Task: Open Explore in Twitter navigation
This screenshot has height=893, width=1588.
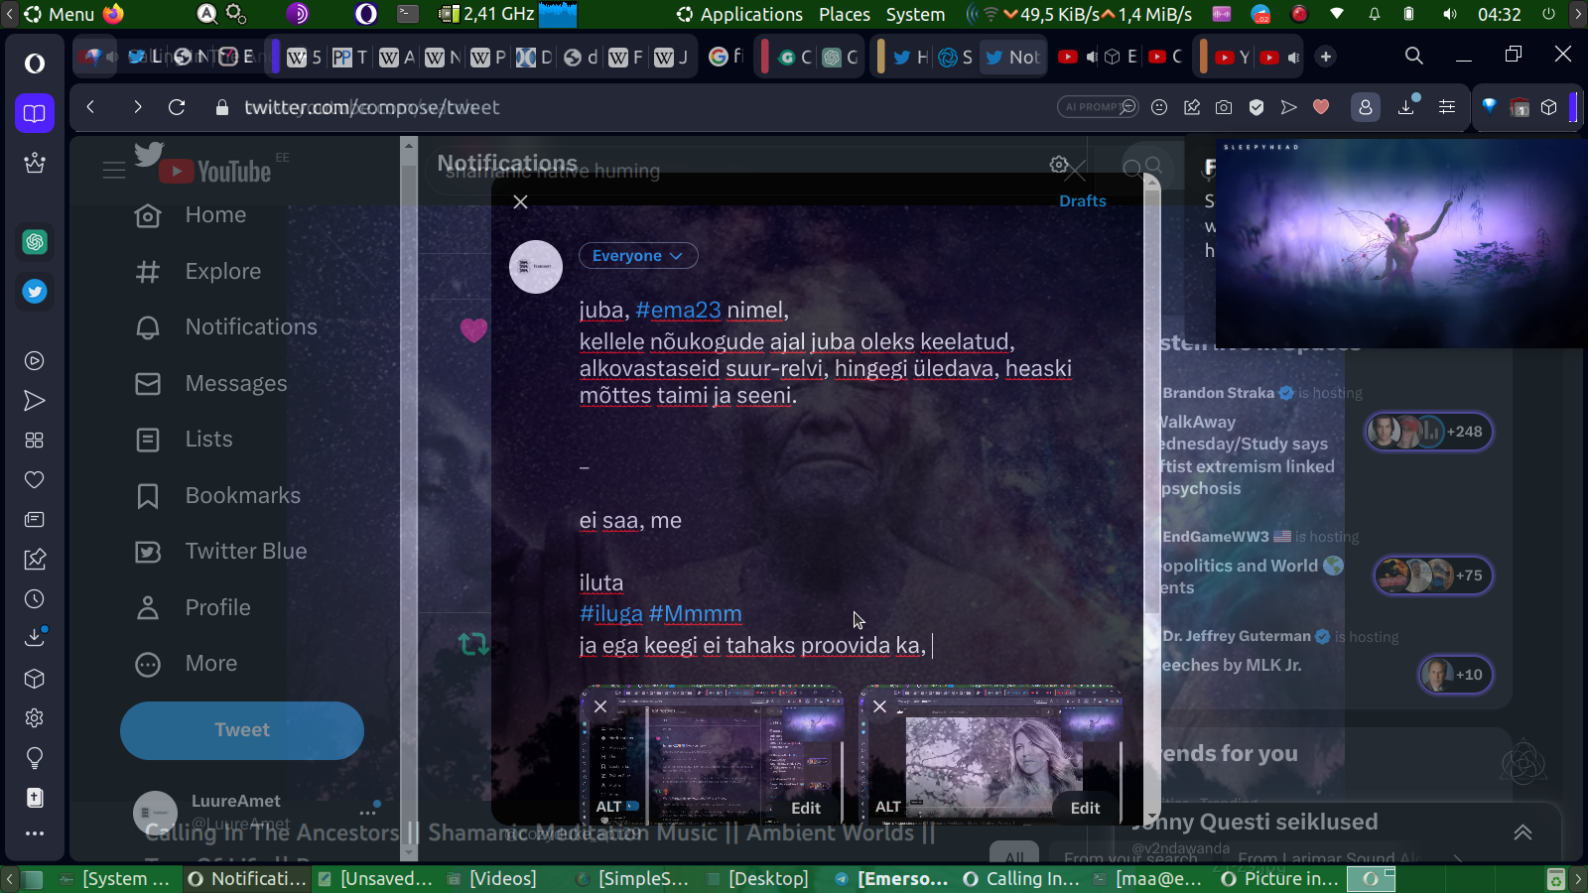Action: (198, 271)
